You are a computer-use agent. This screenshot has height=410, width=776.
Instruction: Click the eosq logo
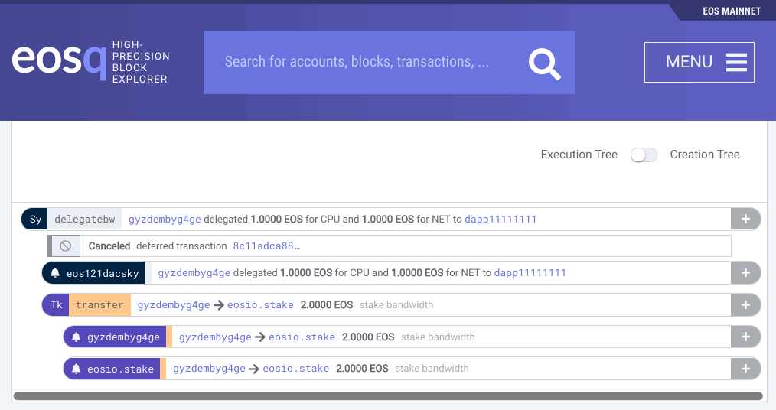pos(59,62)
